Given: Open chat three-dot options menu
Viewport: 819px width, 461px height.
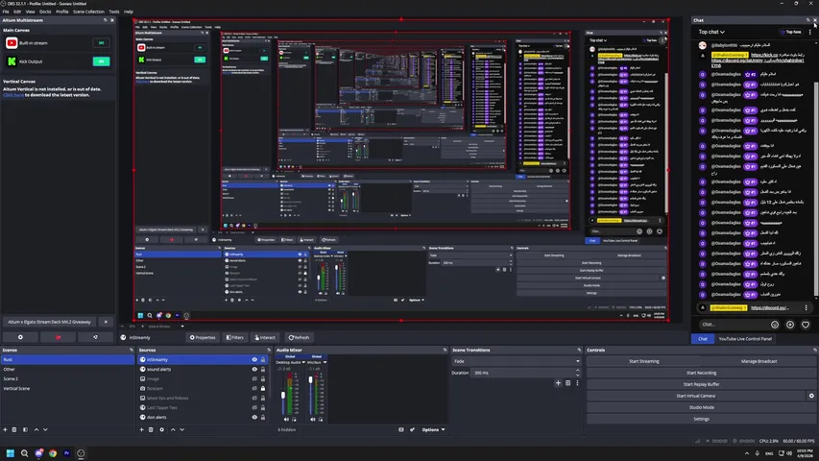Looking at the screenshot, I should click(810, 32).
